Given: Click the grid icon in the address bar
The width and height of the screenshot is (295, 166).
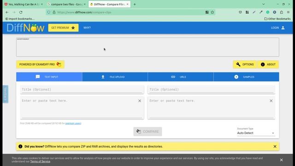Looking at the screenshot, I should pos(207,12).
